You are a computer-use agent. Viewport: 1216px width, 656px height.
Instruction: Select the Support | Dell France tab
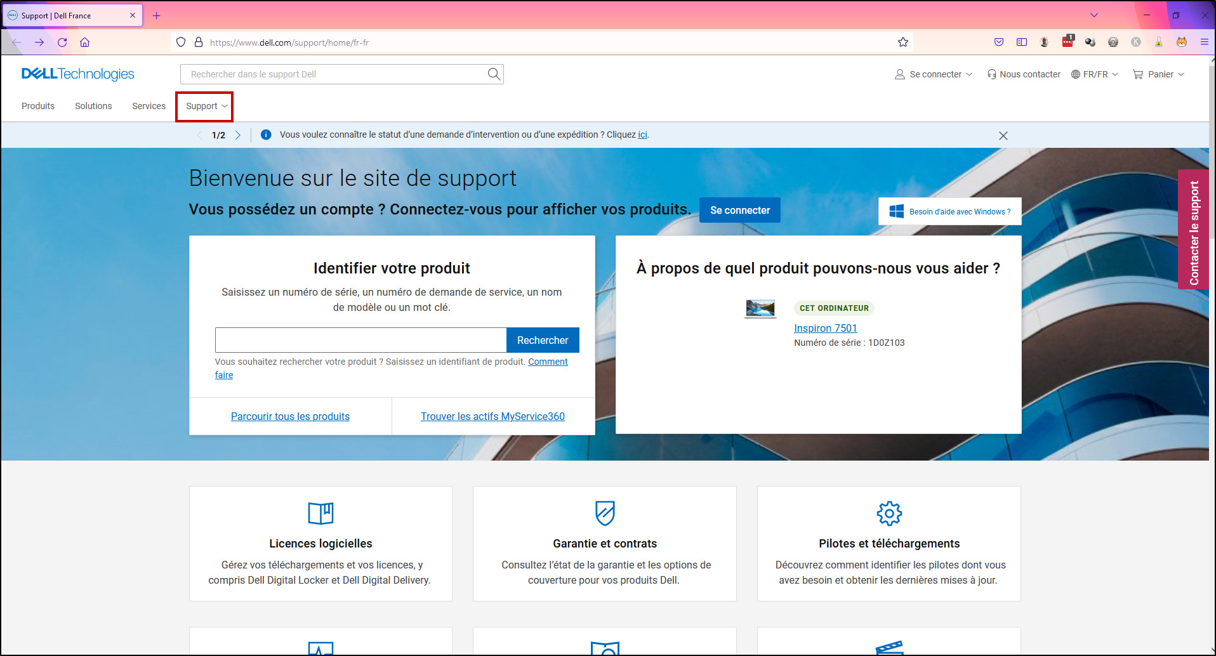coord(72,15)
